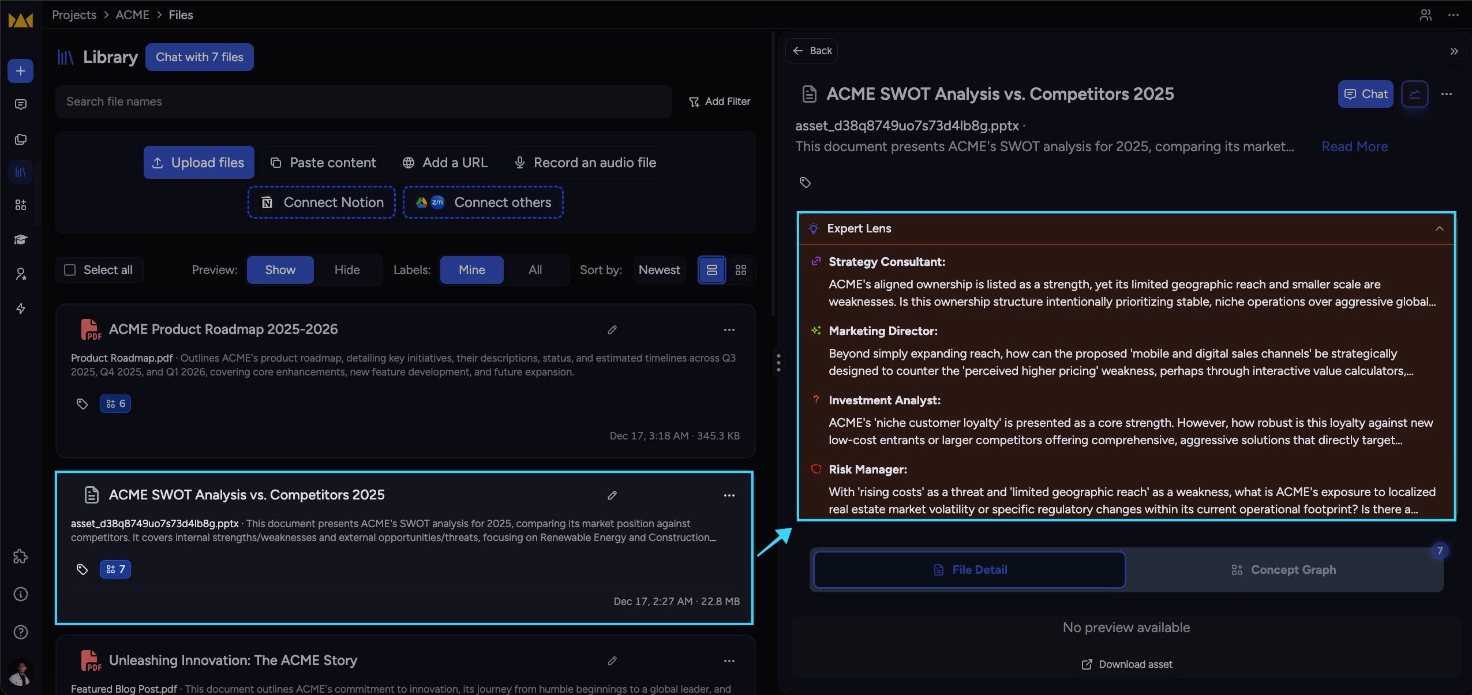This screenshot has height=695, width=1472.
Task: Click the Add a URL button
Action: [x=445, y=163]
